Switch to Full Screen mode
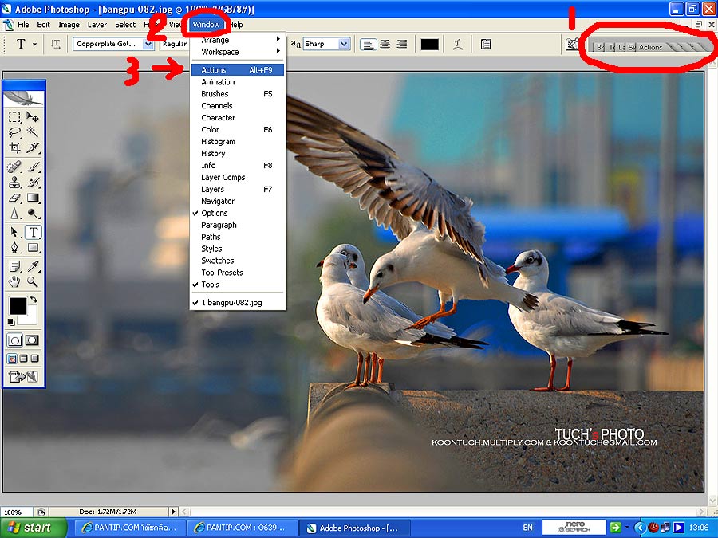Image resolution: width=718 pixels, height=538 pixels. point(35,359)
